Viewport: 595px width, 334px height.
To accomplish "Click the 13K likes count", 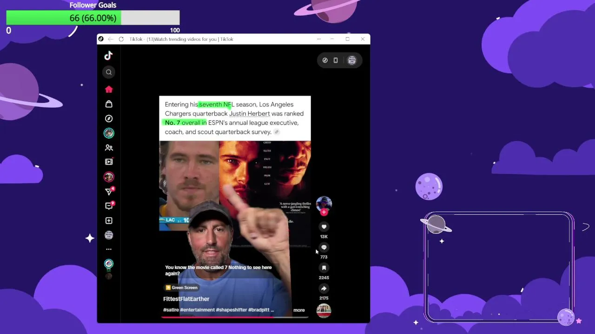I will click(324, 237).
